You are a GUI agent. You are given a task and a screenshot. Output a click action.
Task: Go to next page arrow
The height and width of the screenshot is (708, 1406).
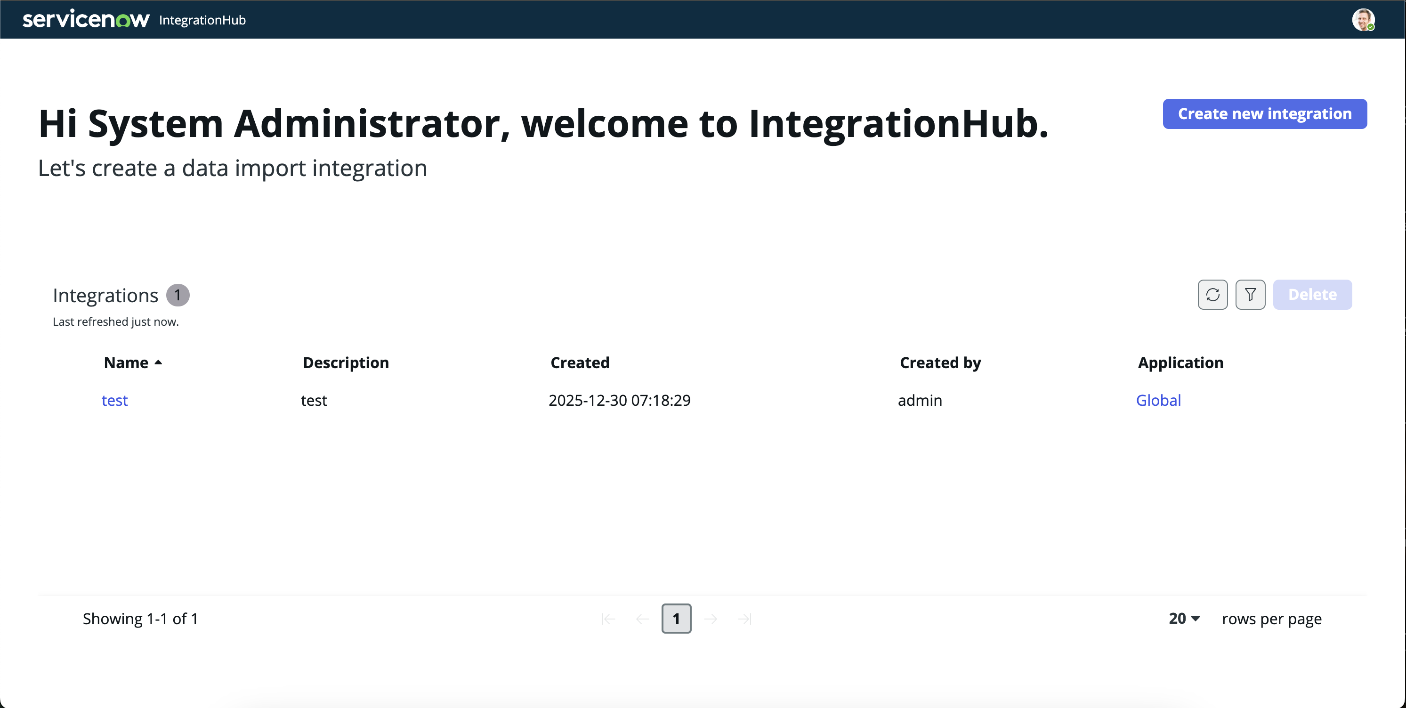(x=710, y=619)
